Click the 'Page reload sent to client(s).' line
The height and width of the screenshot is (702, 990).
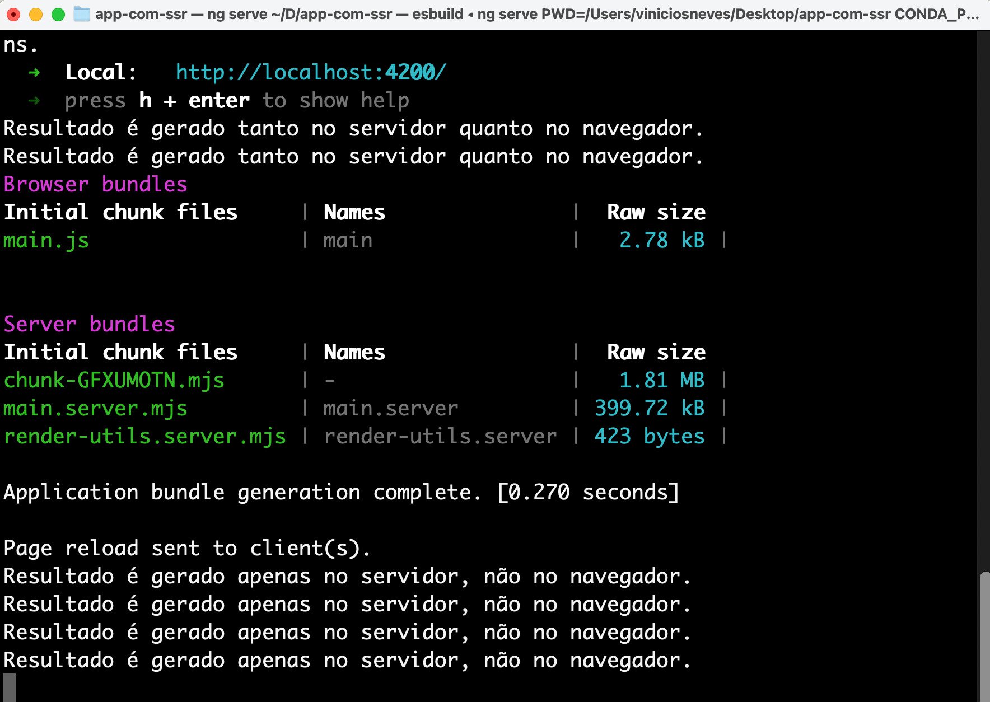click(188, 549)
